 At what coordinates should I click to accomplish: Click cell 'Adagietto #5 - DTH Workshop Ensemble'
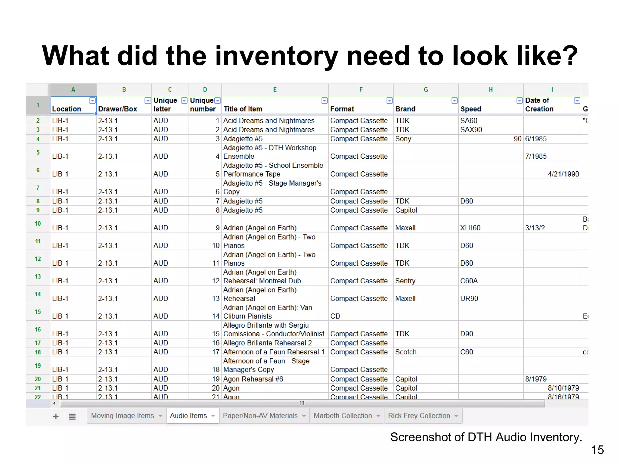[275, 152]
